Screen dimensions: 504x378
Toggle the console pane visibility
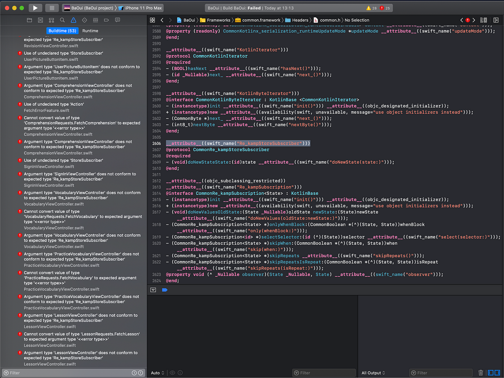click(497, 373)
